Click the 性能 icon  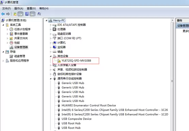pos(11,43)
